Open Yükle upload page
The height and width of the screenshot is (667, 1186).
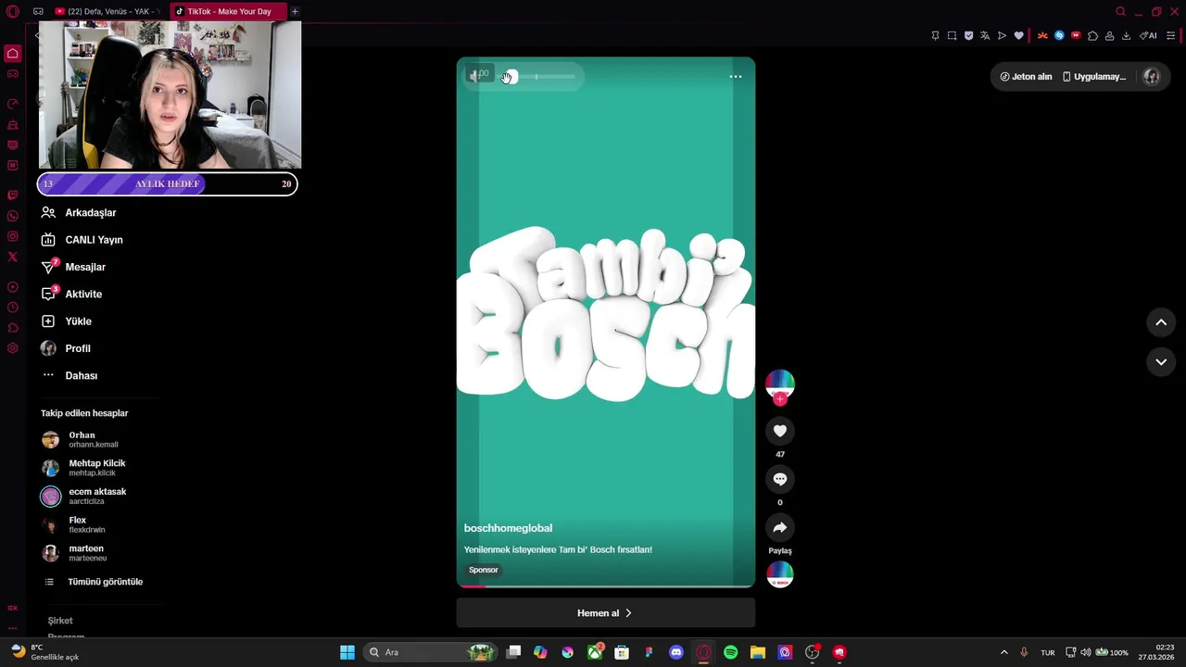(78, 321)
